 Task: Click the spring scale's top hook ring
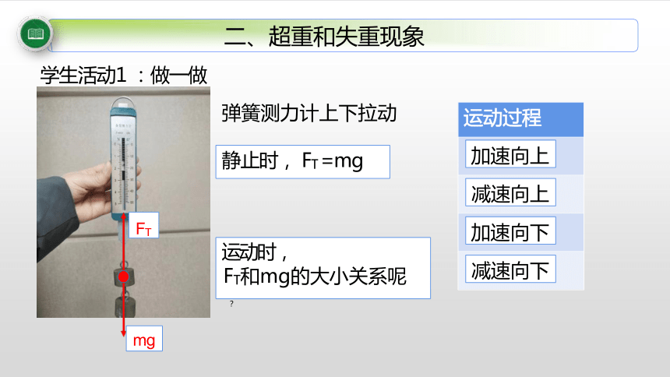click(x=124, y=103)
